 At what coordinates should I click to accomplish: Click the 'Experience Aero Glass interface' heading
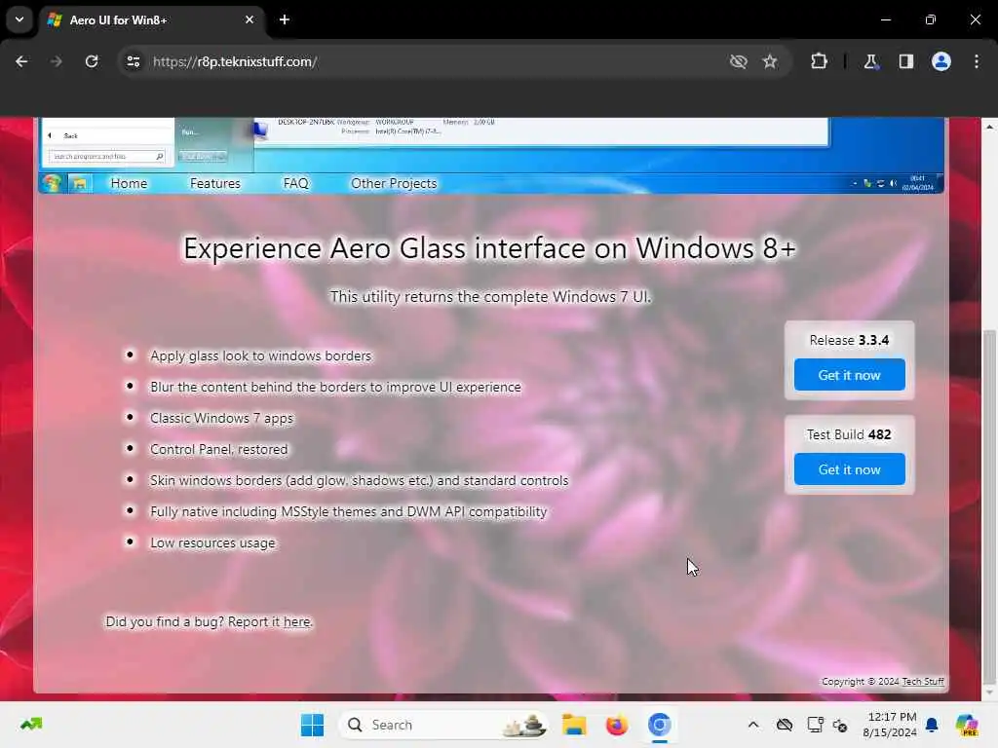tap(489, 248)
